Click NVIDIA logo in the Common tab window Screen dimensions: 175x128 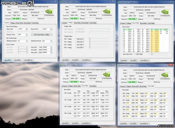click(49, 13)
